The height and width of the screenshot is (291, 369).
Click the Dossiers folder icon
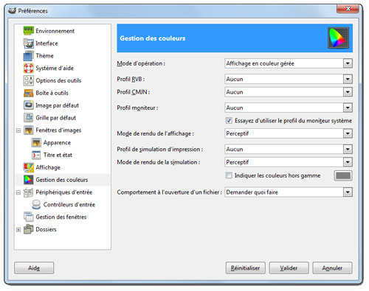(29, 229)
